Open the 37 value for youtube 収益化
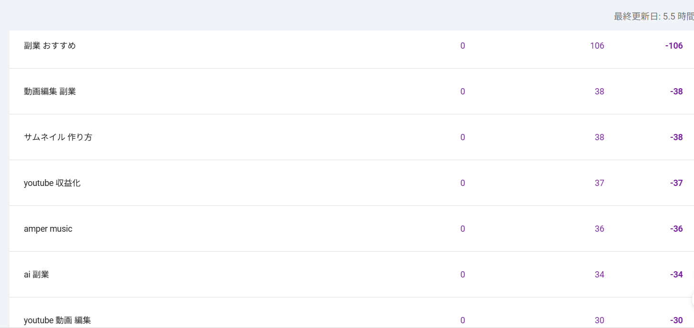Screen dimensions: 694x328 click(599, 183)
